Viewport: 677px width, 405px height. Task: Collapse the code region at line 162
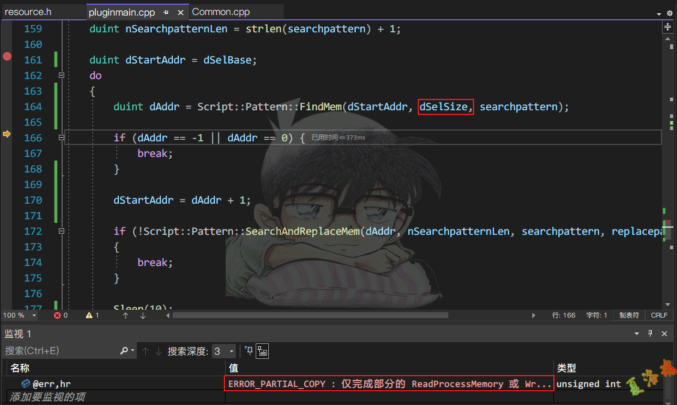click(x=62, y=75)
